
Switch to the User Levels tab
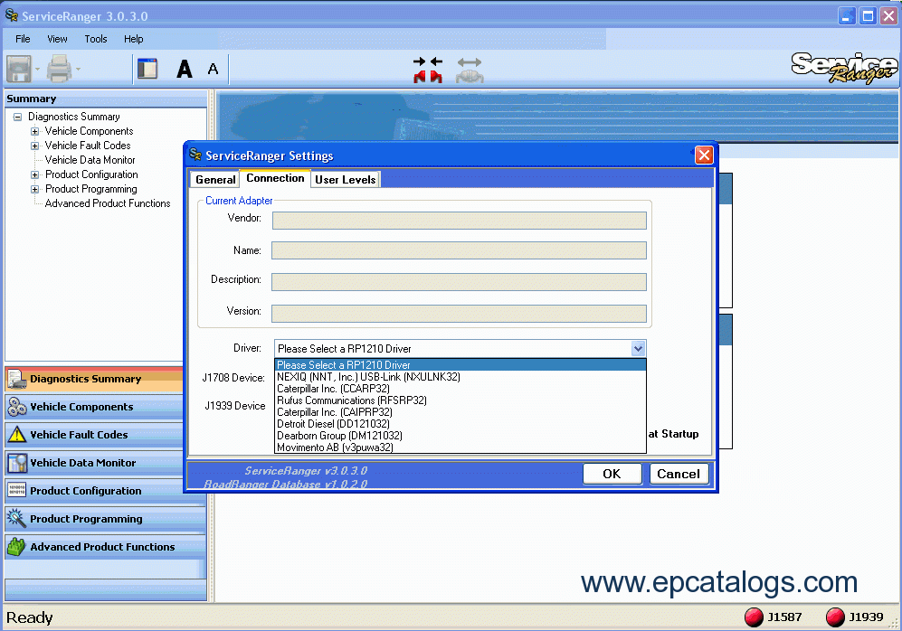(346, 179)
